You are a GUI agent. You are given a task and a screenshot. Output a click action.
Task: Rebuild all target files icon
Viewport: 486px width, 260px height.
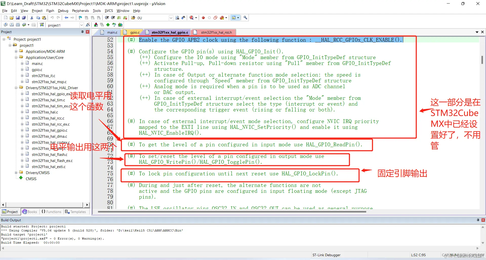18,25
